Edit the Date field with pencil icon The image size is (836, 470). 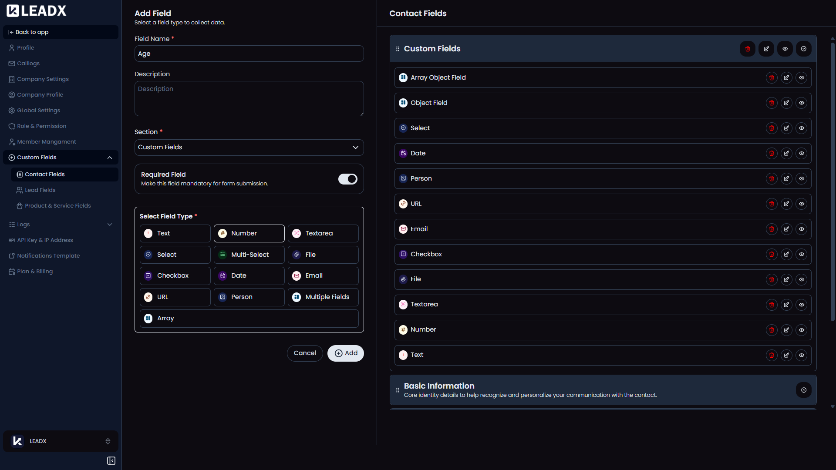[787, 153]
